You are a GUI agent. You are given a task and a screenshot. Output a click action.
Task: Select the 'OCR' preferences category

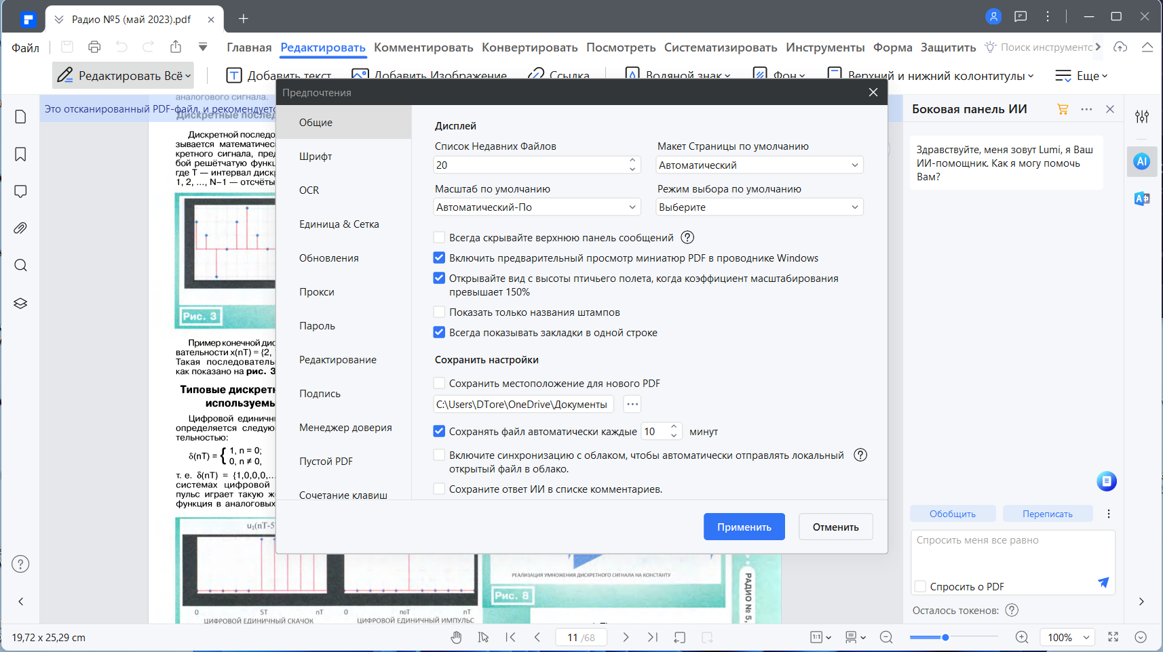[343, 190]
